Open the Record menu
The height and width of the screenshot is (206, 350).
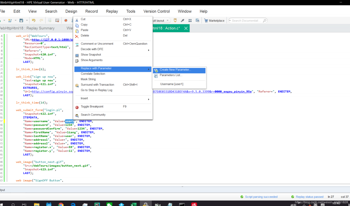(91, 11)
